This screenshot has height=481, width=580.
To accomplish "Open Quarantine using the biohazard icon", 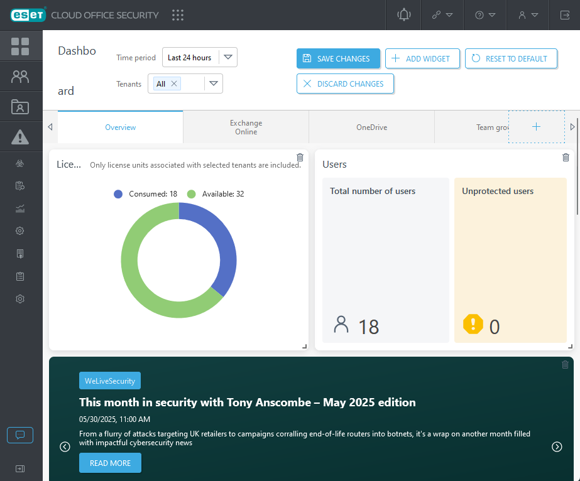I will (19, 163).
